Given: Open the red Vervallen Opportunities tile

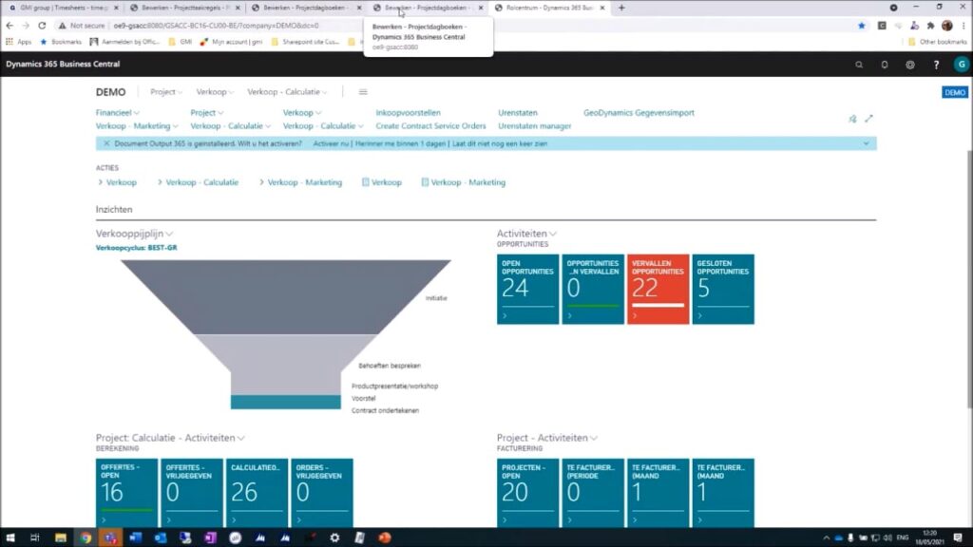Looking at the screenshot, I should point(658,289).
